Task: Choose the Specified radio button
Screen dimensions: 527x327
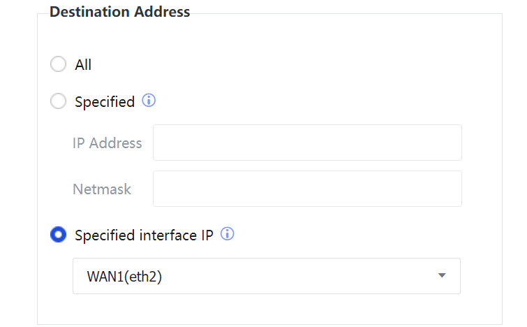Action: 59,102
